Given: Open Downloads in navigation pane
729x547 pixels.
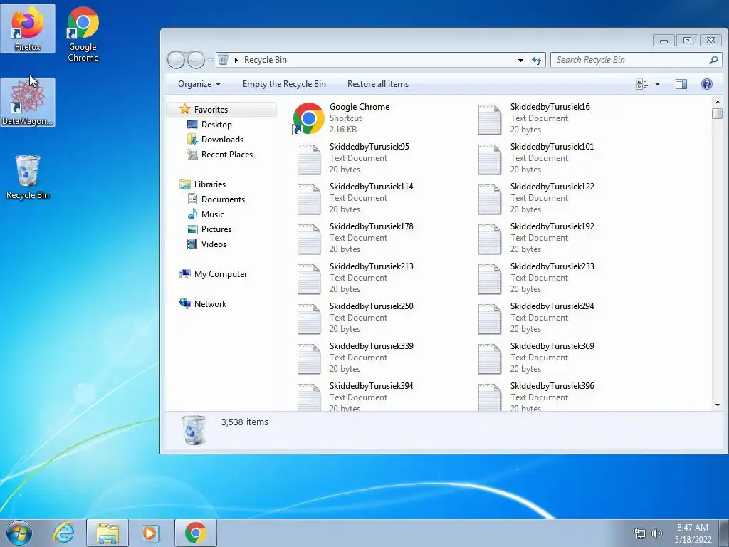Looking at the screenshot, I should (222, 139).
